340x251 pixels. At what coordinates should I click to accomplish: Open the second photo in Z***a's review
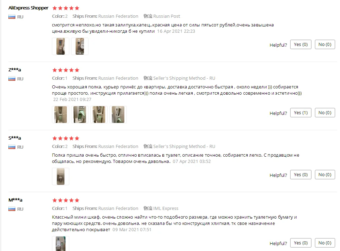pyautogui.click(x=80, y=115)
